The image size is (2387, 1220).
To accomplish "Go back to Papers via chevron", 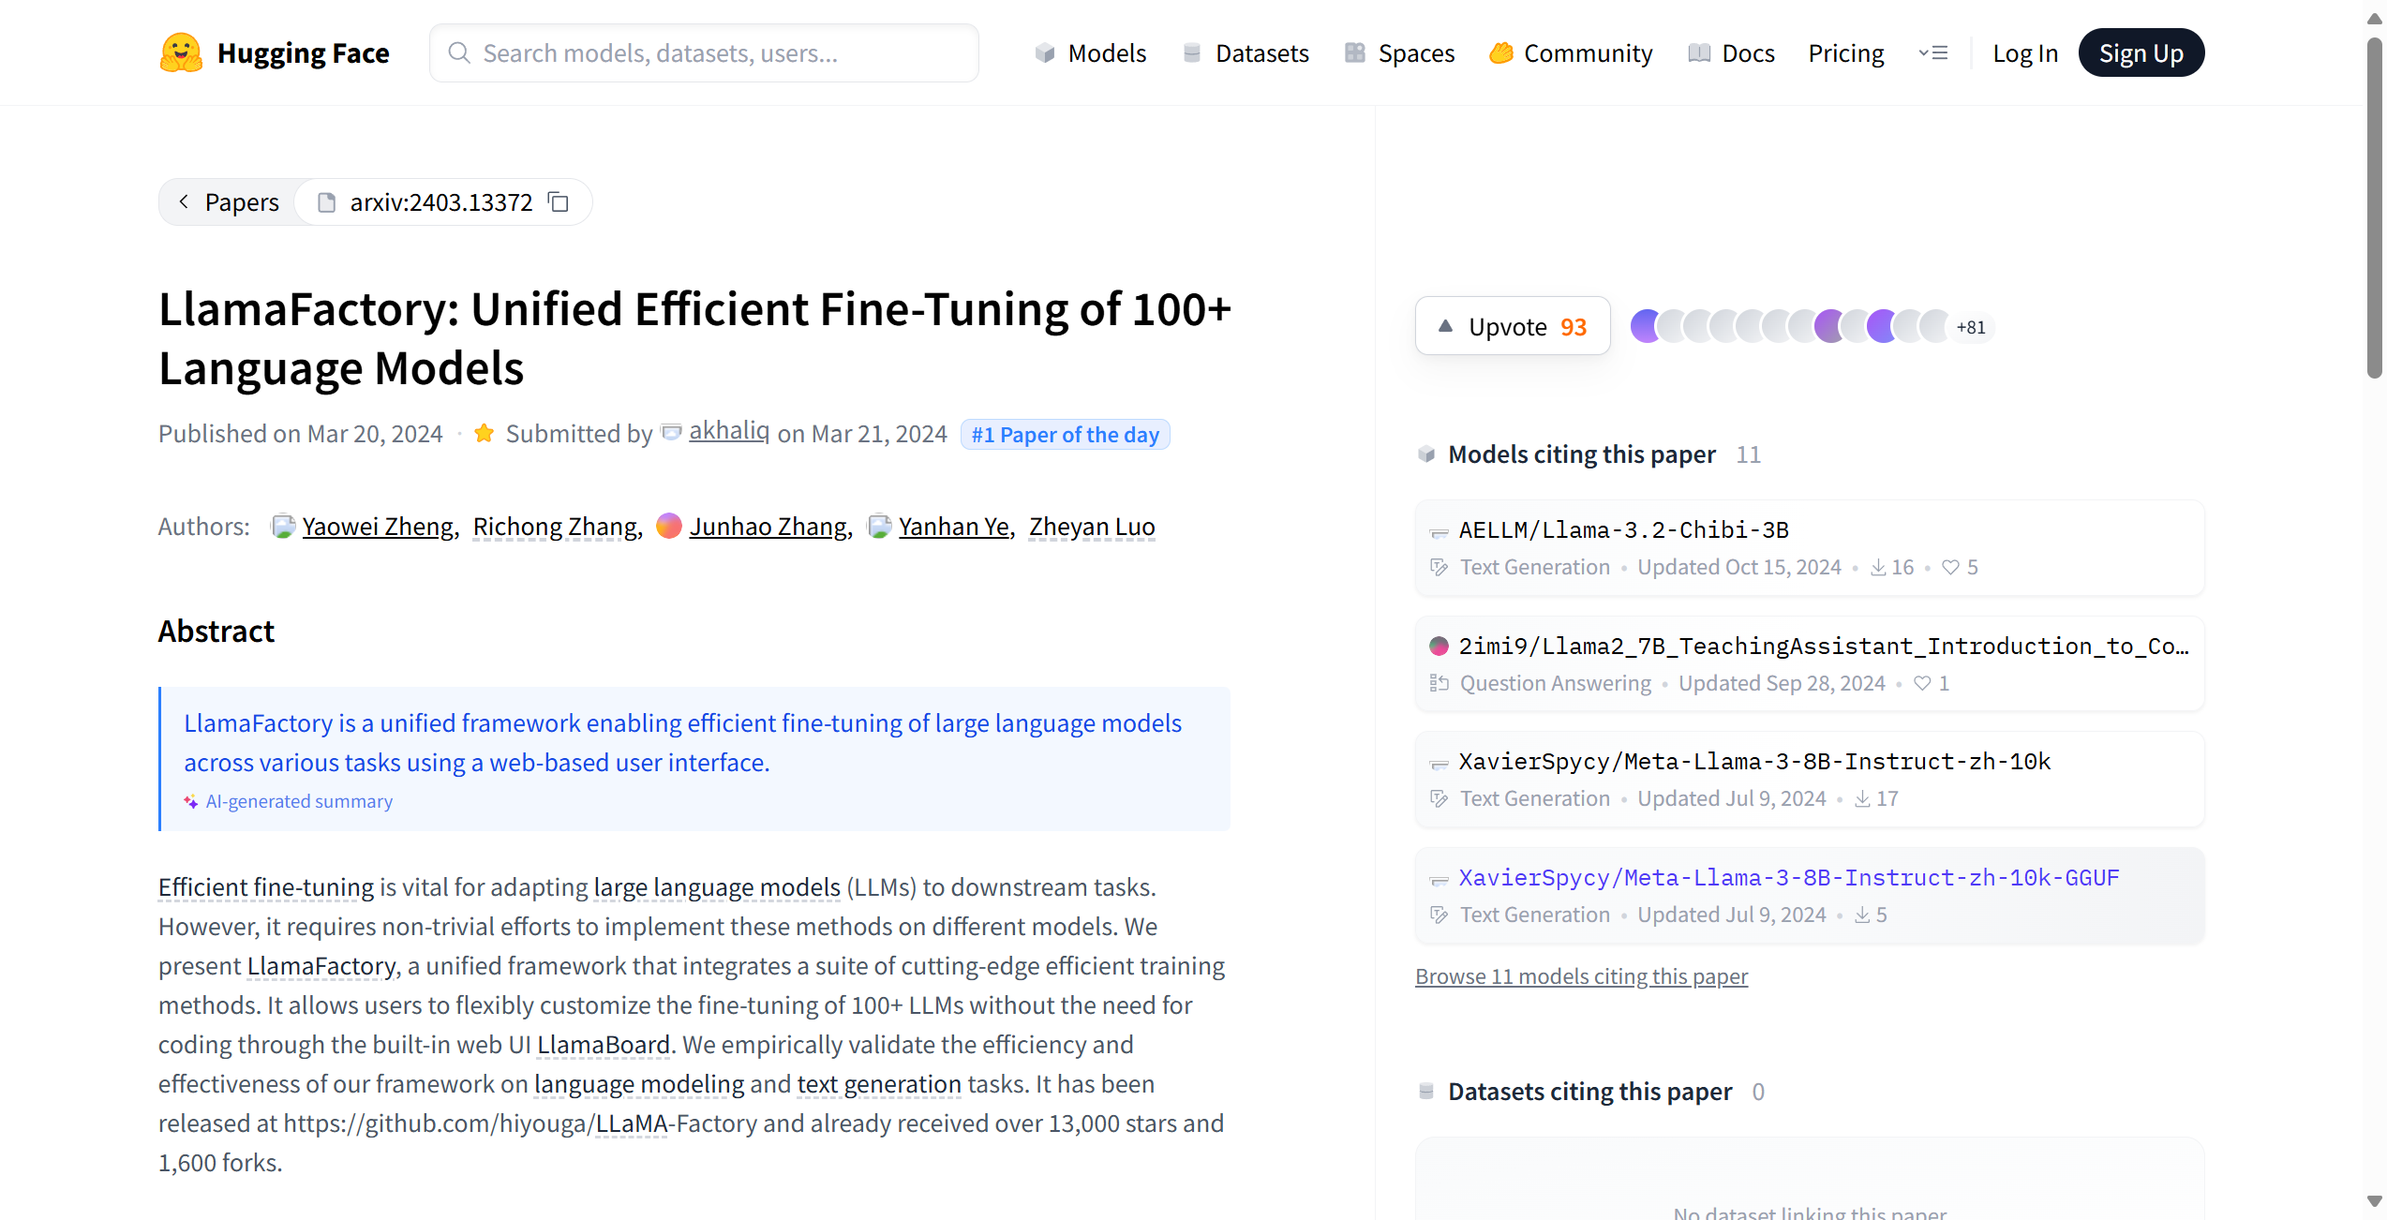I will click(185, 201).
